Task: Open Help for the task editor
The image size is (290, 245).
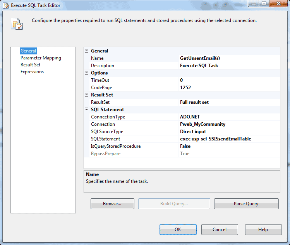Action: [x=263, y=230]
